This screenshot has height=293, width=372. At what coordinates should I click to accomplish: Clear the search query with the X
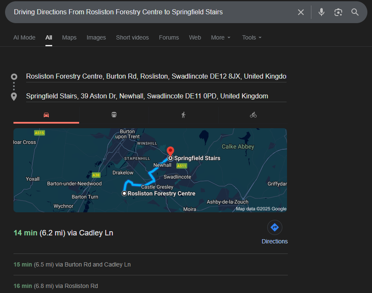(x=301, y=12)
